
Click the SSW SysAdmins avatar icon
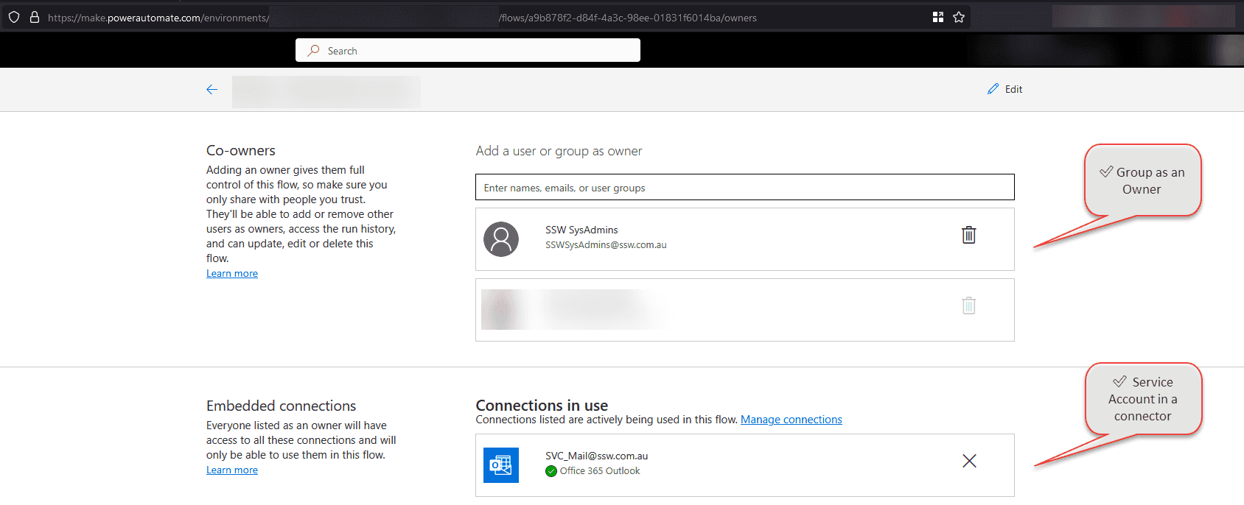click(x=501, y=239)
